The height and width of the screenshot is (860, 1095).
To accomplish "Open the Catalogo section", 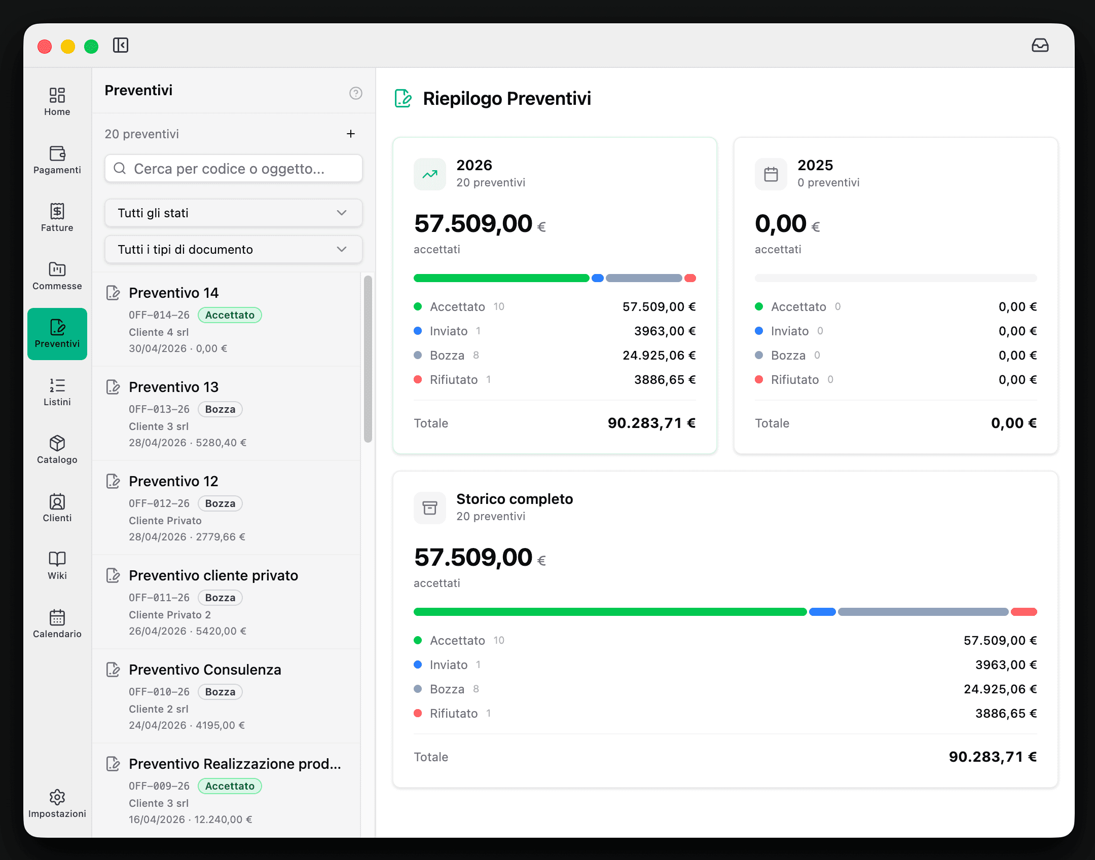I will 57,450.
